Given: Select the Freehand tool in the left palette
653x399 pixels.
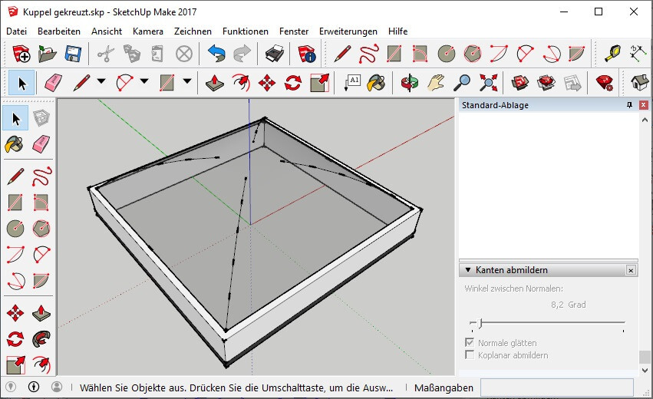Looking at the screenshot, I should click(41, 176).
